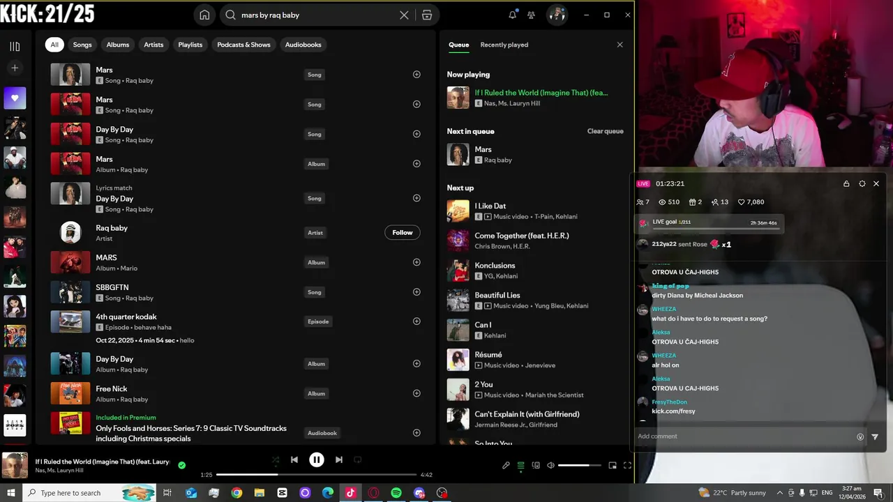893x502 pixels.
Task: Create a new playlist with sidebar plus
Action: pyautogui.click(x=15, y=68)
